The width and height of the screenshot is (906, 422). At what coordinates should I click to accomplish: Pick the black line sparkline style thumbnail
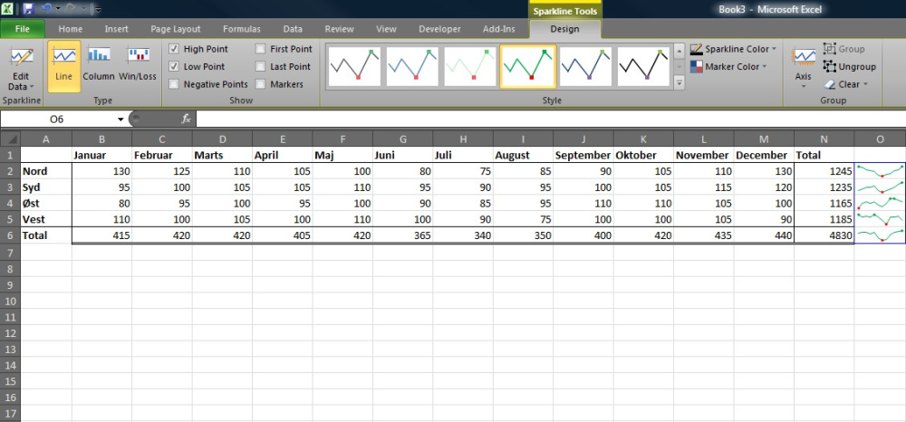click(643, 66)
